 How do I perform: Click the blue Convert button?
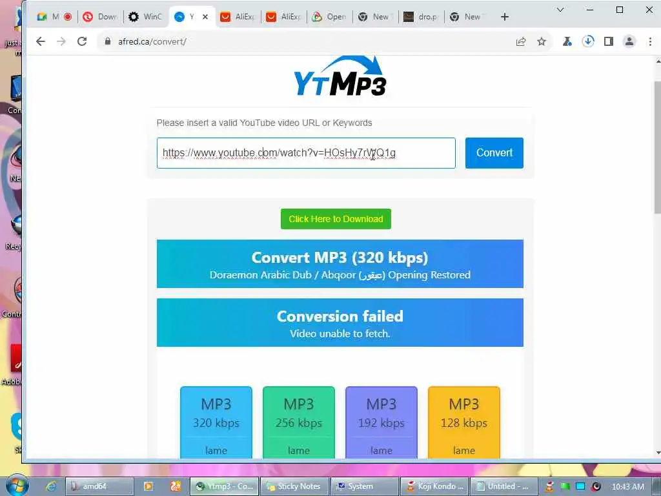point(494,152)
